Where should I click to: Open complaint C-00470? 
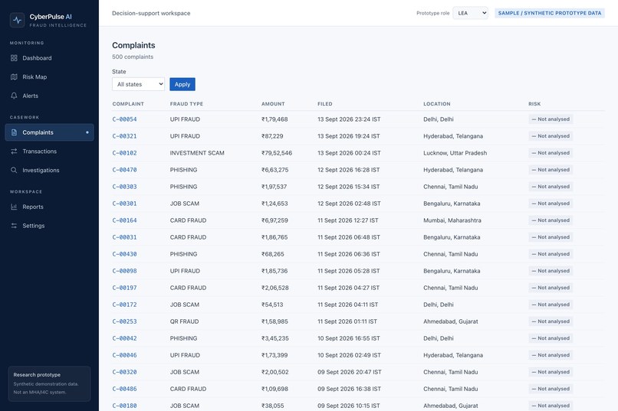pos(124,170)
